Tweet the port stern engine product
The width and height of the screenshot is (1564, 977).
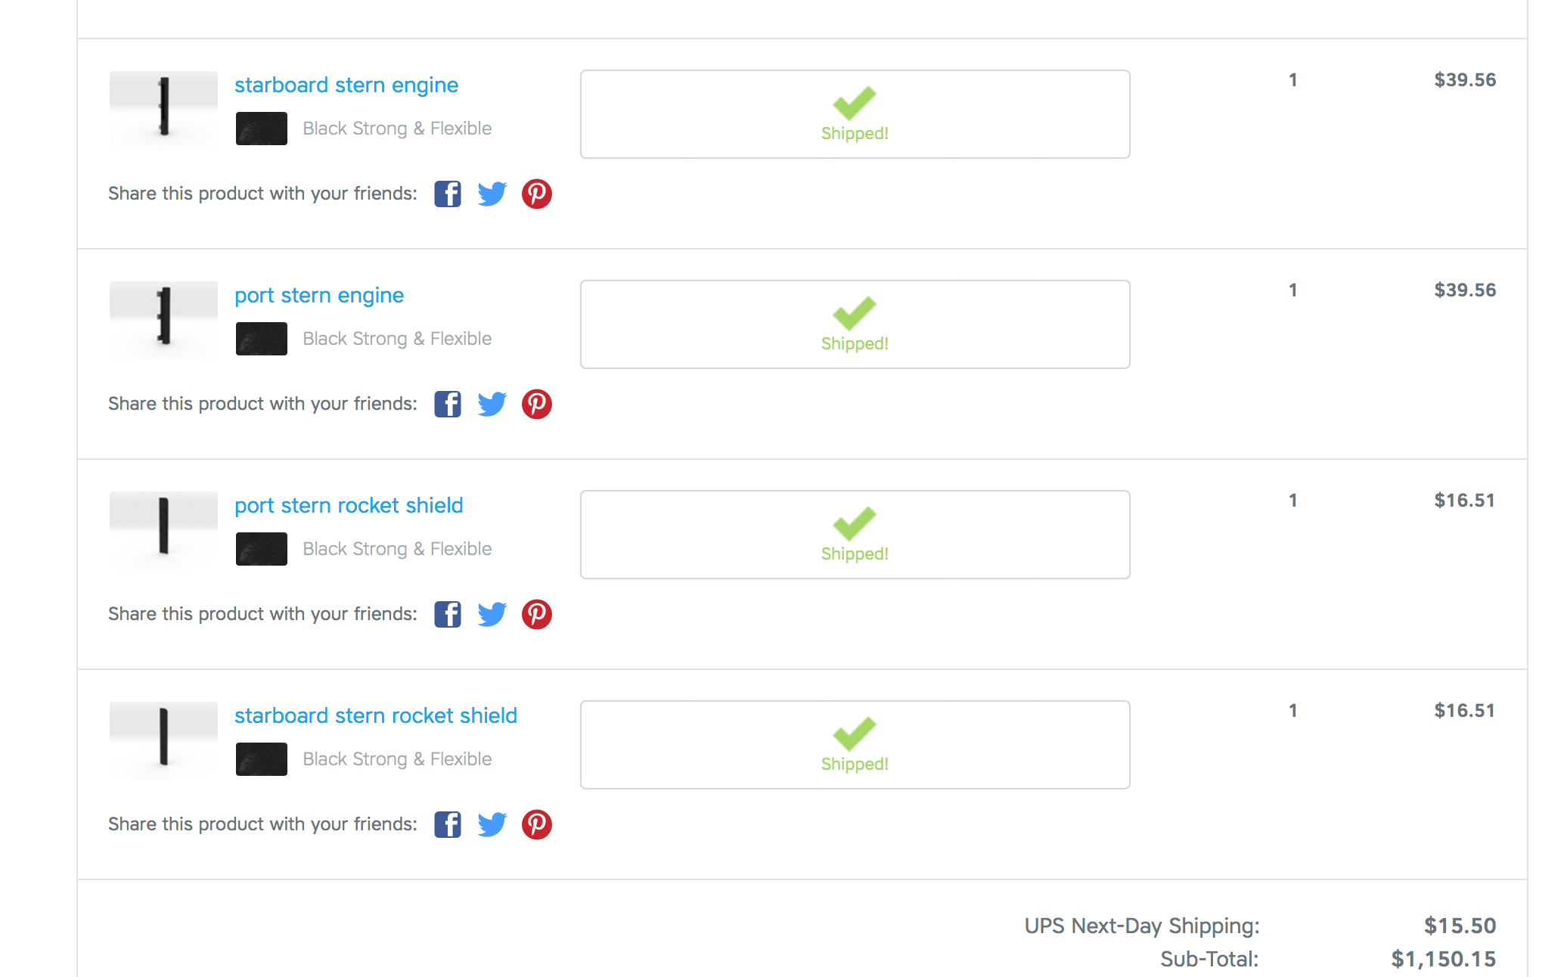point(492,405)
